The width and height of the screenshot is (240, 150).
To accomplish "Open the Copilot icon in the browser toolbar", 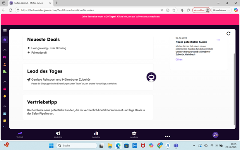I will 236,10.
